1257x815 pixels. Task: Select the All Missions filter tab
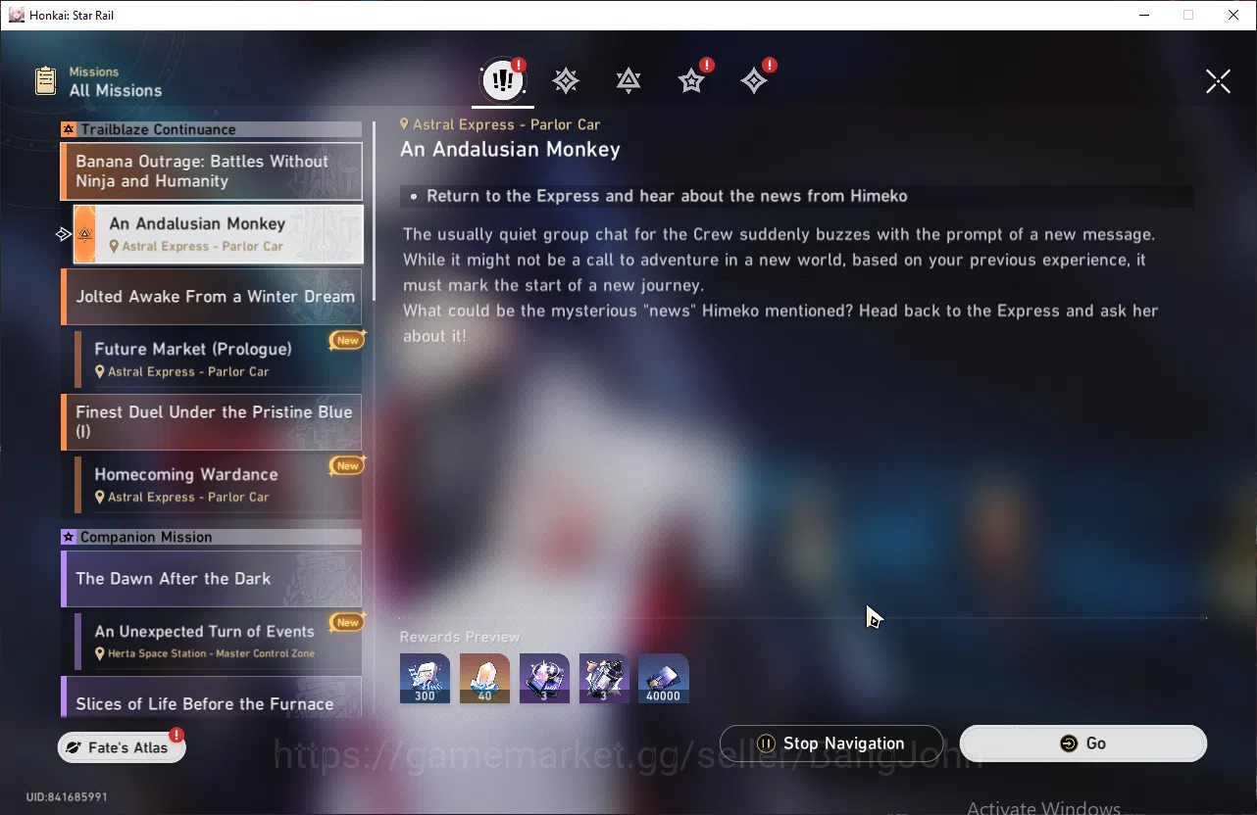(x=503, y=80)
